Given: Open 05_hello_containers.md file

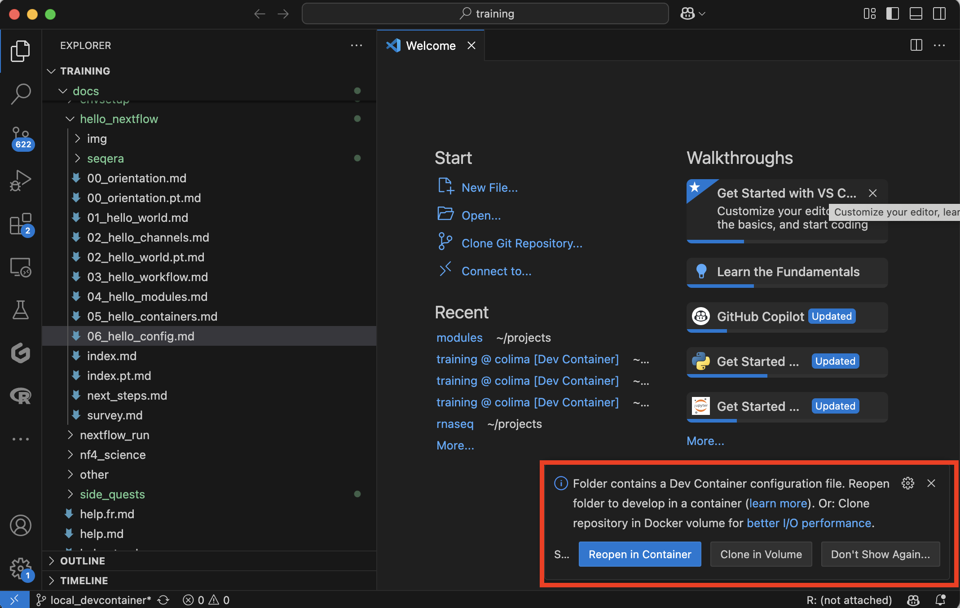Looking at the screenshot, I should pos(209,317).
